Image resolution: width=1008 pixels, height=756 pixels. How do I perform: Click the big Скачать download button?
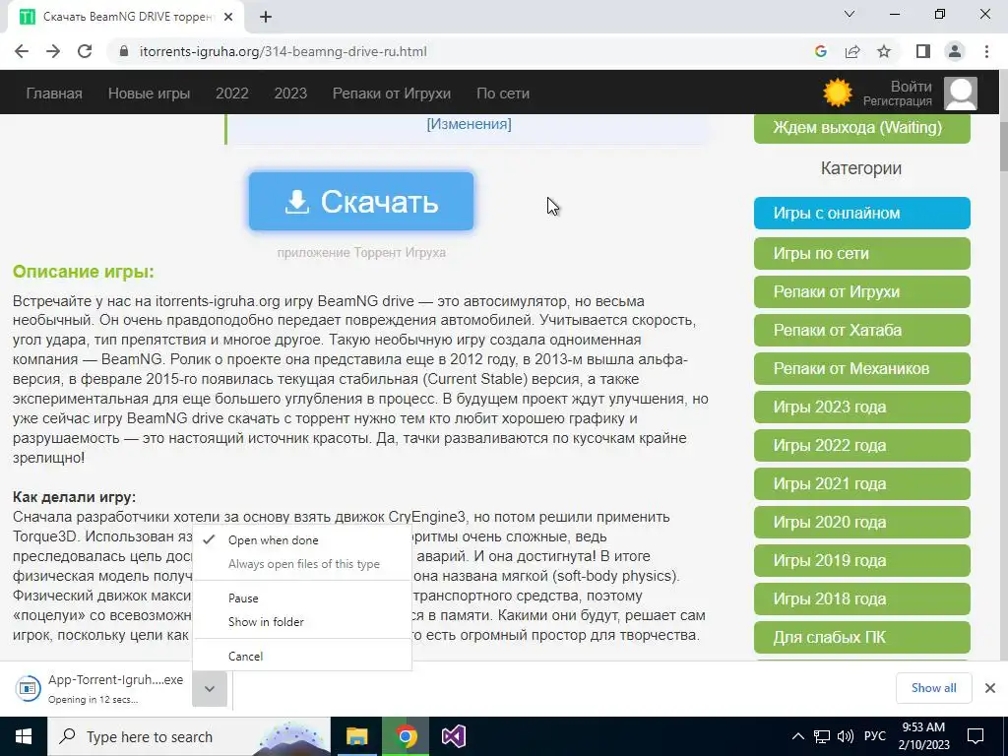(x=361, y=201)
